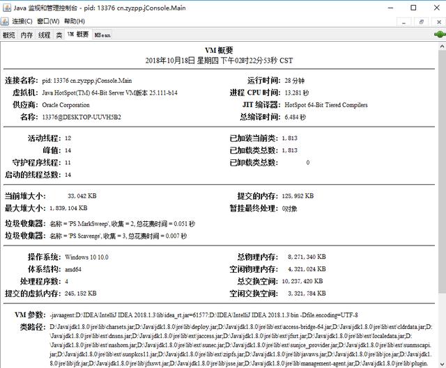Click the PS MarkSweep garbage collector line
This screenshot has height=368, width=446.
pyautogui.click(x=123, y=224)
